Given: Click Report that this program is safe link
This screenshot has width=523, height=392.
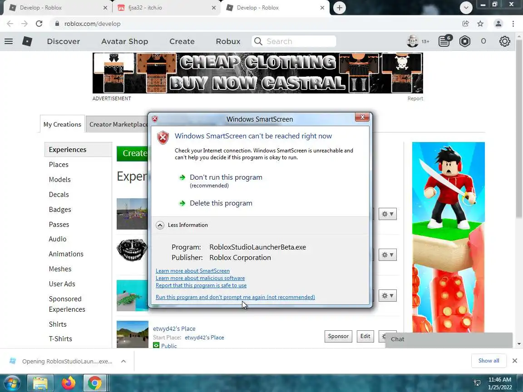Looking at the screenshot, I should click(x=201, y=285).
